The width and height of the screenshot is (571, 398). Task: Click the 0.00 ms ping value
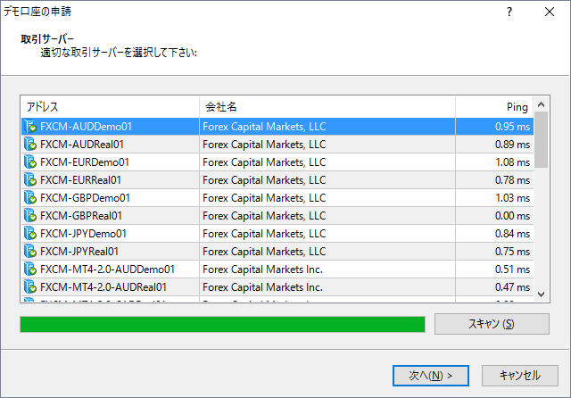coord(512,216)
